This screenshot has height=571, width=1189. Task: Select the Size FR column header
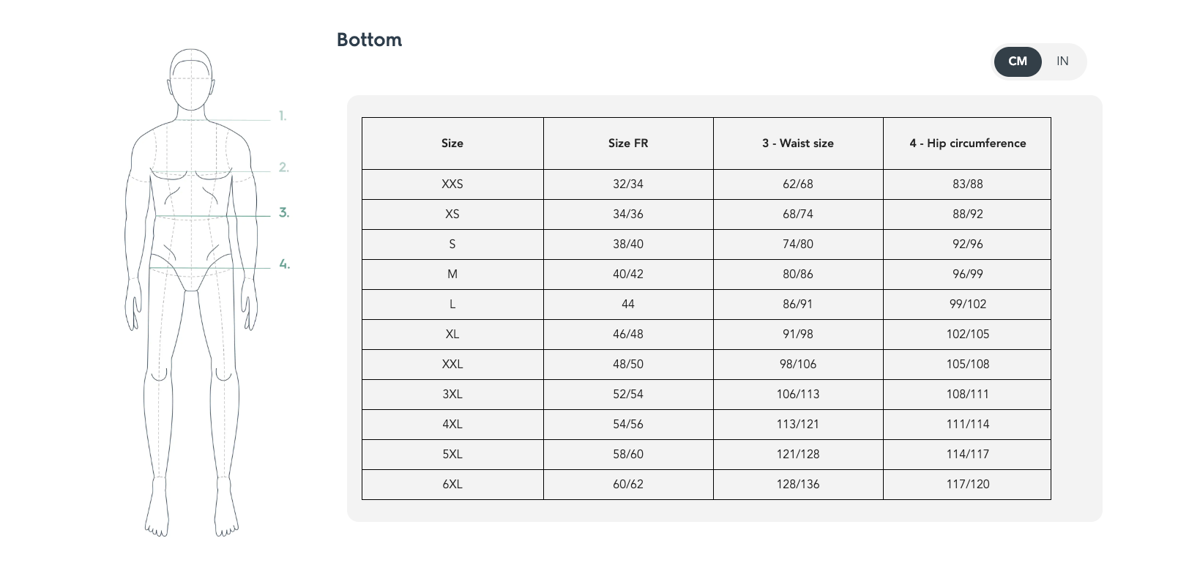(x=628, y=143)
